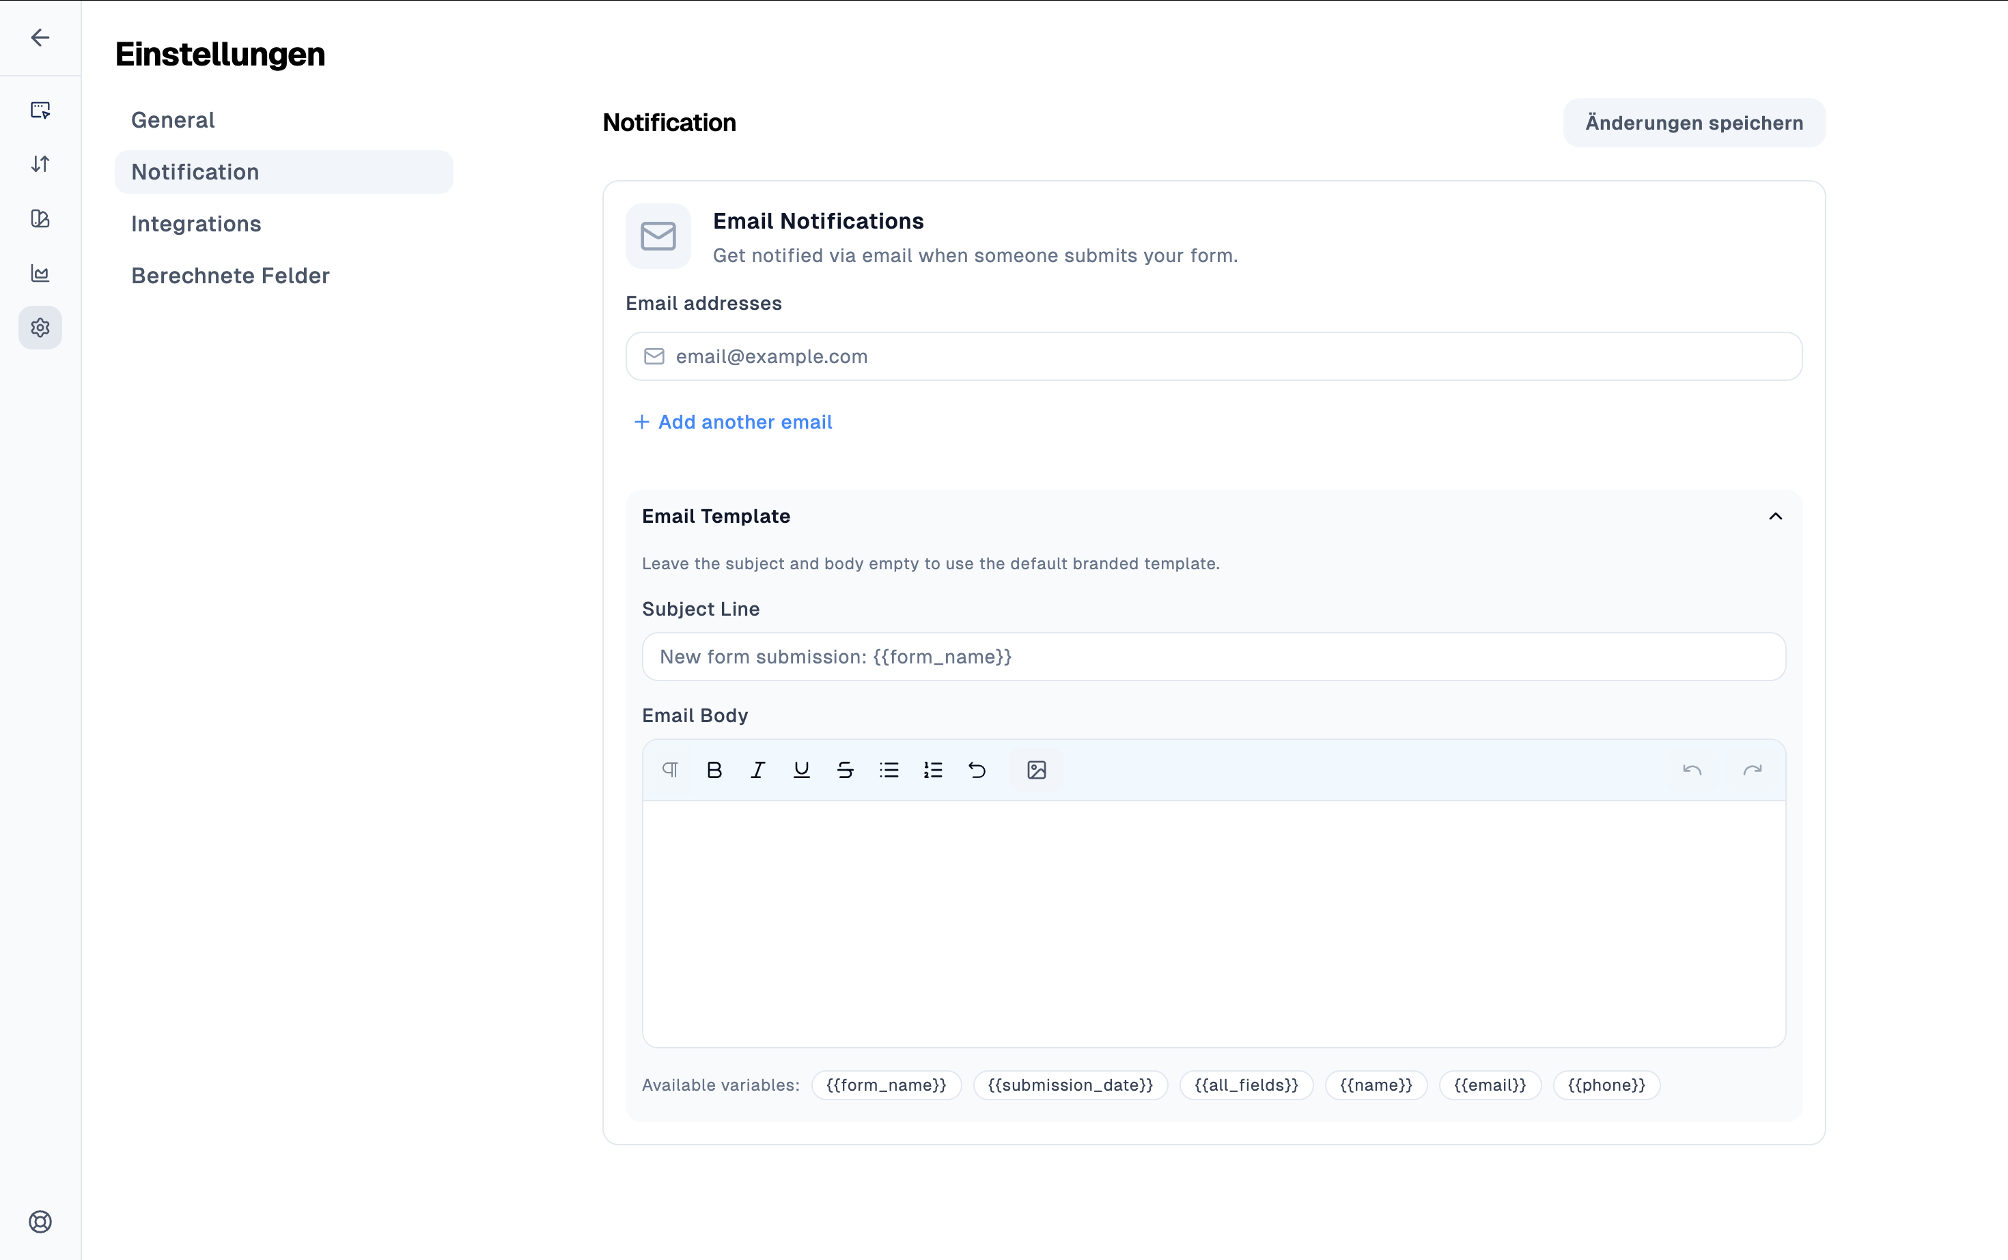Viewport: 2008px width, 1260px height.
Task: Click the Einstellungen page title
Action: tap(220, 54)
